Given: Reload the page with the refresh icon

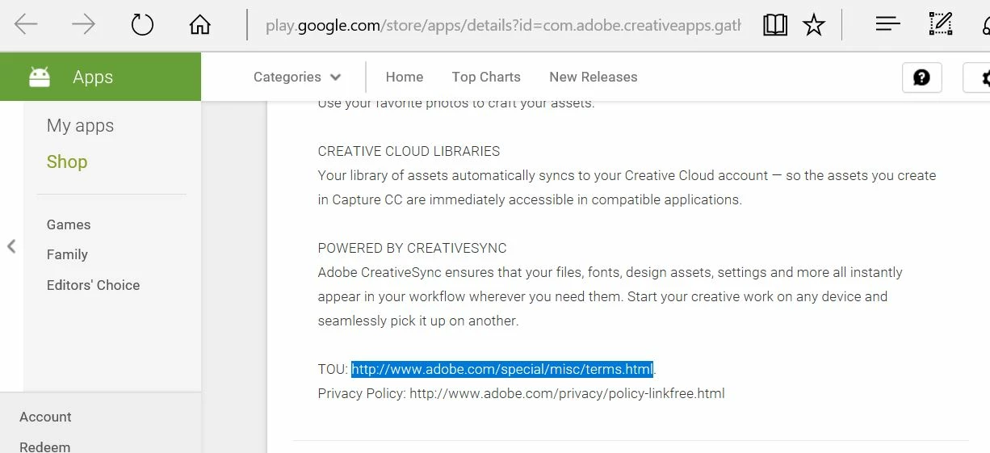Looking at the screenshot, I should click(x=142, y=25).
